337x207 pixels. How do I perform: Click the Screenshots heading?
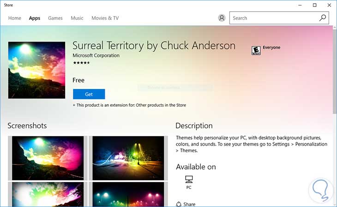pos(27,125)
